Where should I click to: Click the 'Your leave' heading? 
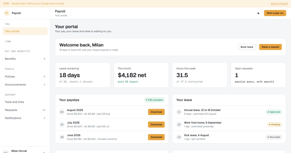[x=184, y=100]
